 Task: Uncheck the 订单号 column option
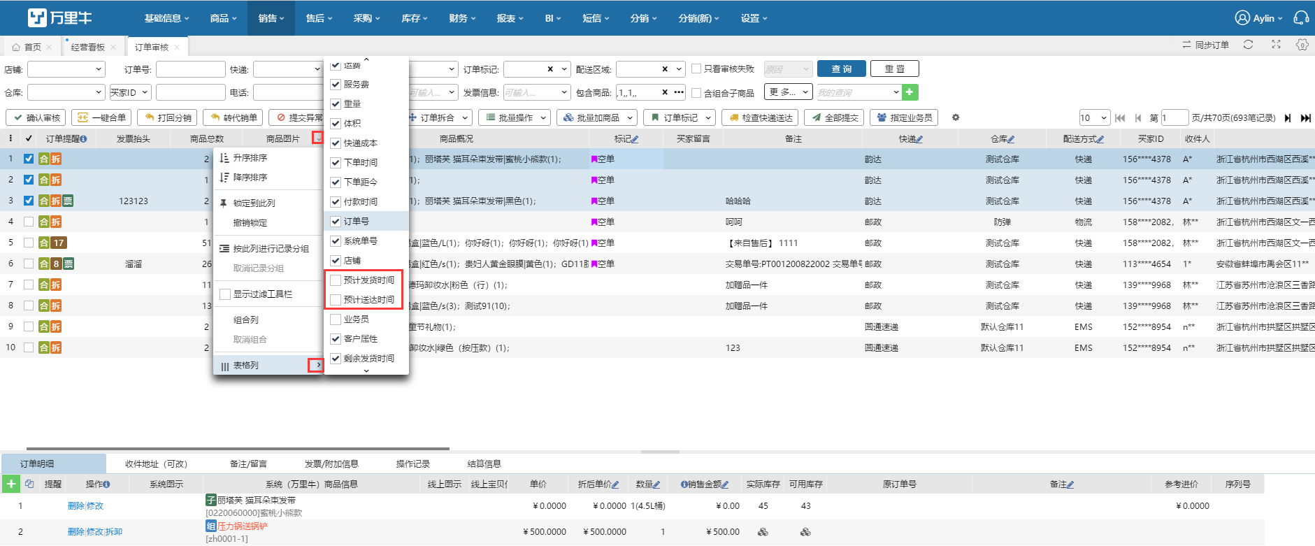click(x=336, y=222)
